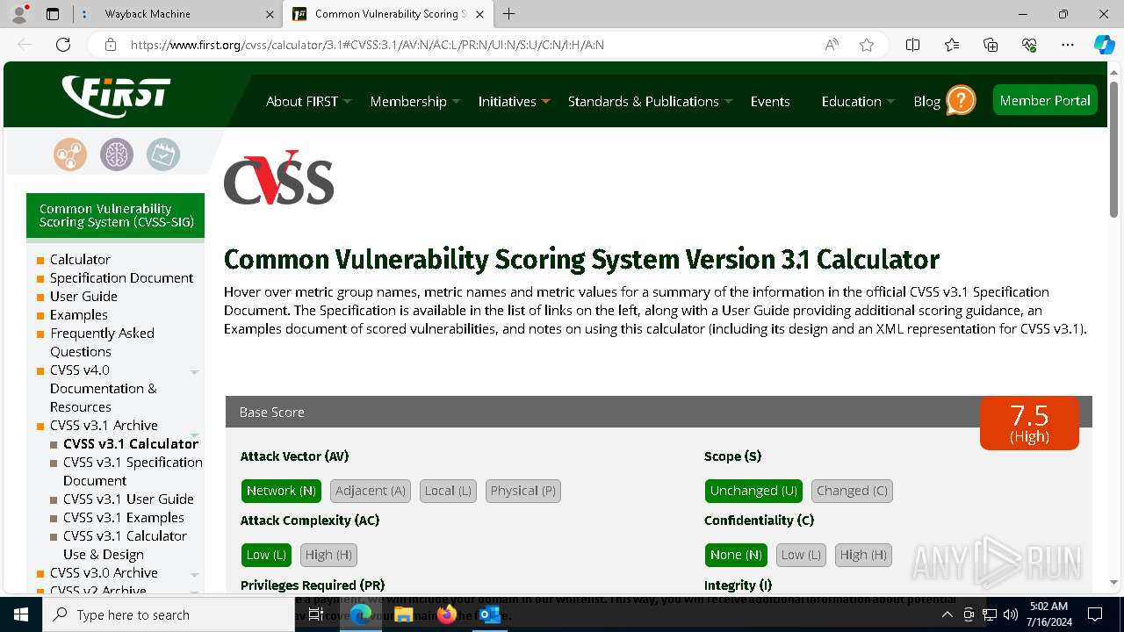Set Confidentiality to High (H)
Image resolution: width=1124 pixels, height=632 pixels.
pos(864,555)
